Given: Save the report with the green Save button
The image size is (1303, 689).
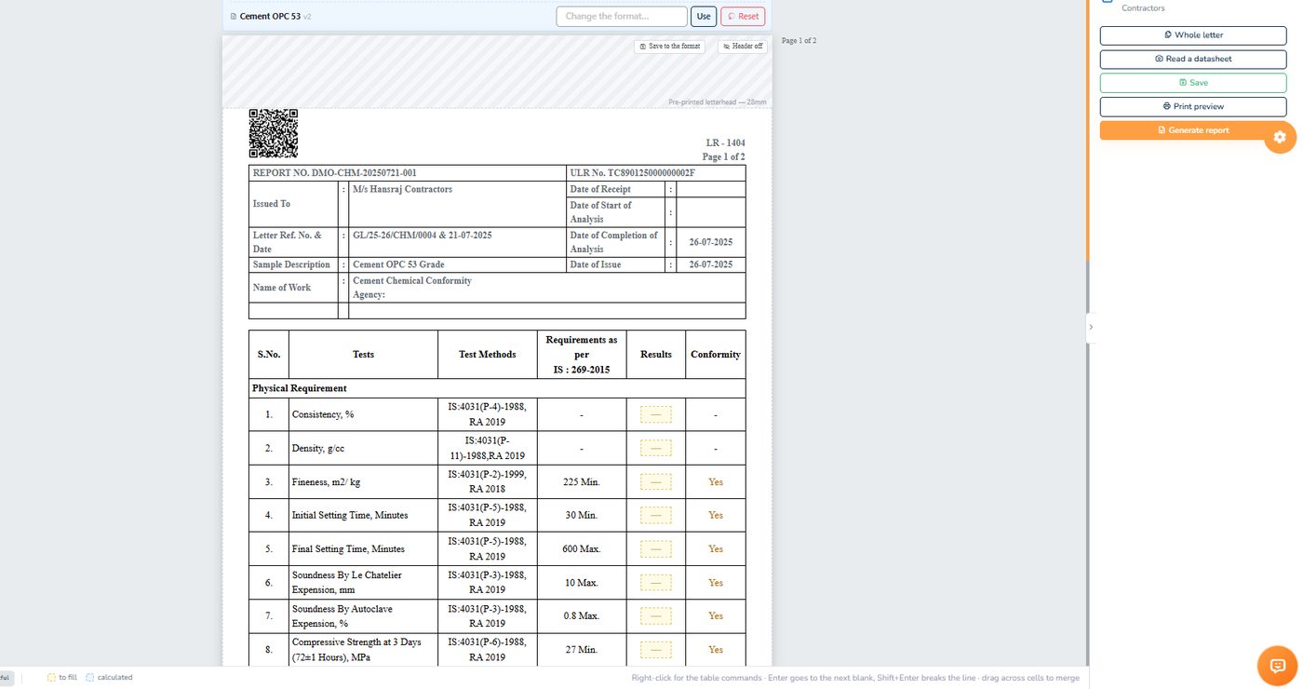Looking at the screenshot, I should pos(1193,83).
